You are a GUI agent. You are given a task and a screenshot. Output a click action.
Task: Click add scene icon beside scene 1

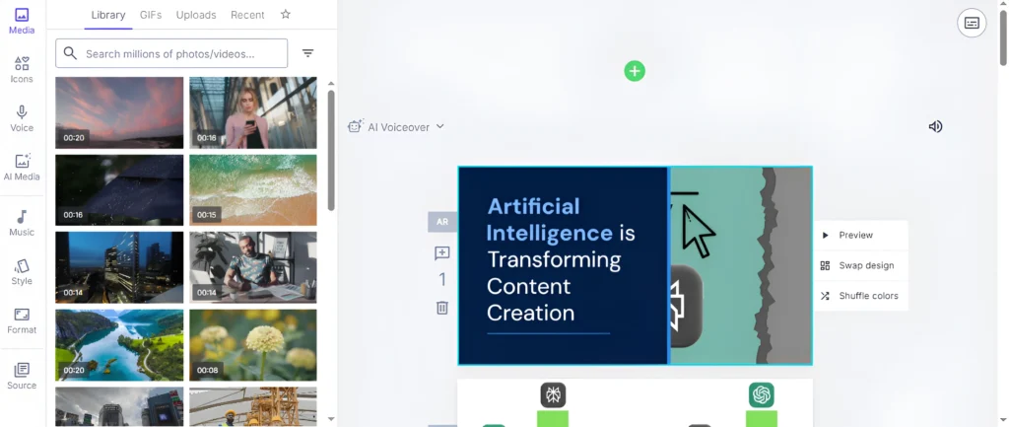442,253
